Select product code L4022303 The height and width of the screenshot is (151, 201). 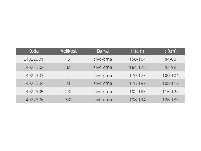pyautogui.click(x=34, y=75)
